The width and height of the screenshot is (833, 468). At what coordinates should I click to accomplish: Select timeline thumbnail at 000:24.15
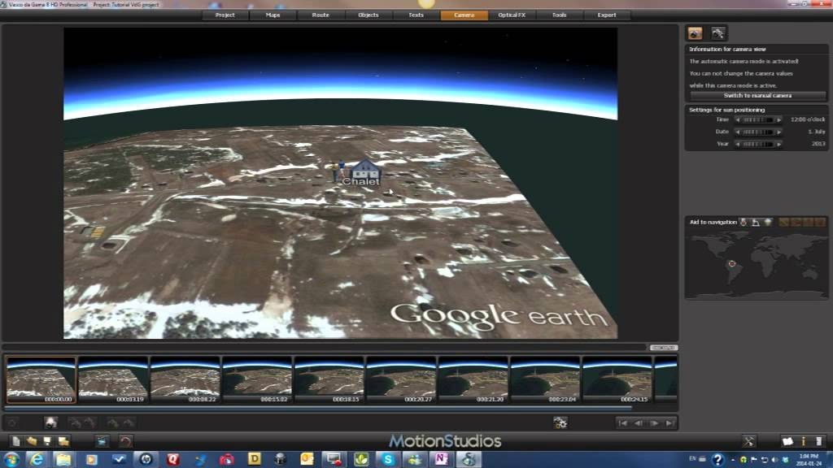tap(617, 380)
